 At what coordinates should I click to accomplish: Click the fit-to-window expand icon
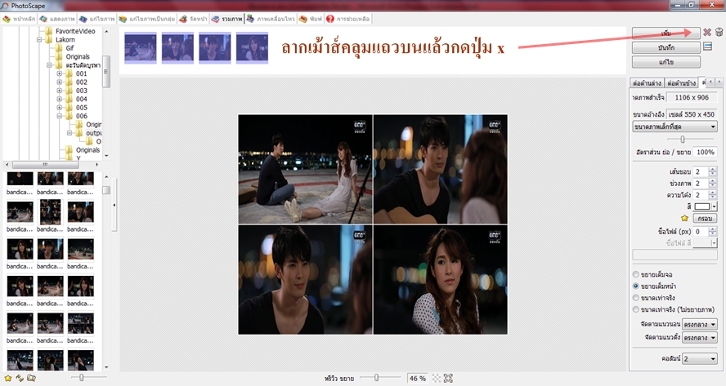tap(448, 378)
